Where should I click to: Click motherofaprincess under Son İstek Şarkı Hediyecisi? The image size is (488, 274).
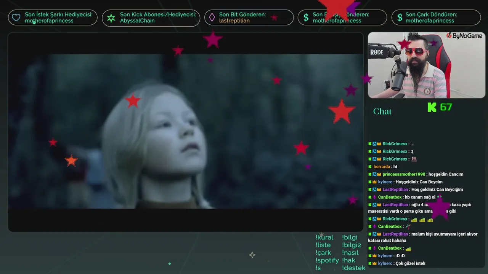pos(49,21)
